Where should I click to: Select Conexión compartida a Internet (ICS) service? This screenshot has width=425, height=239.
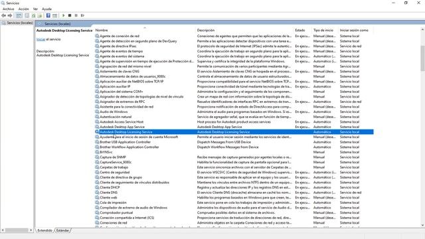127,218
